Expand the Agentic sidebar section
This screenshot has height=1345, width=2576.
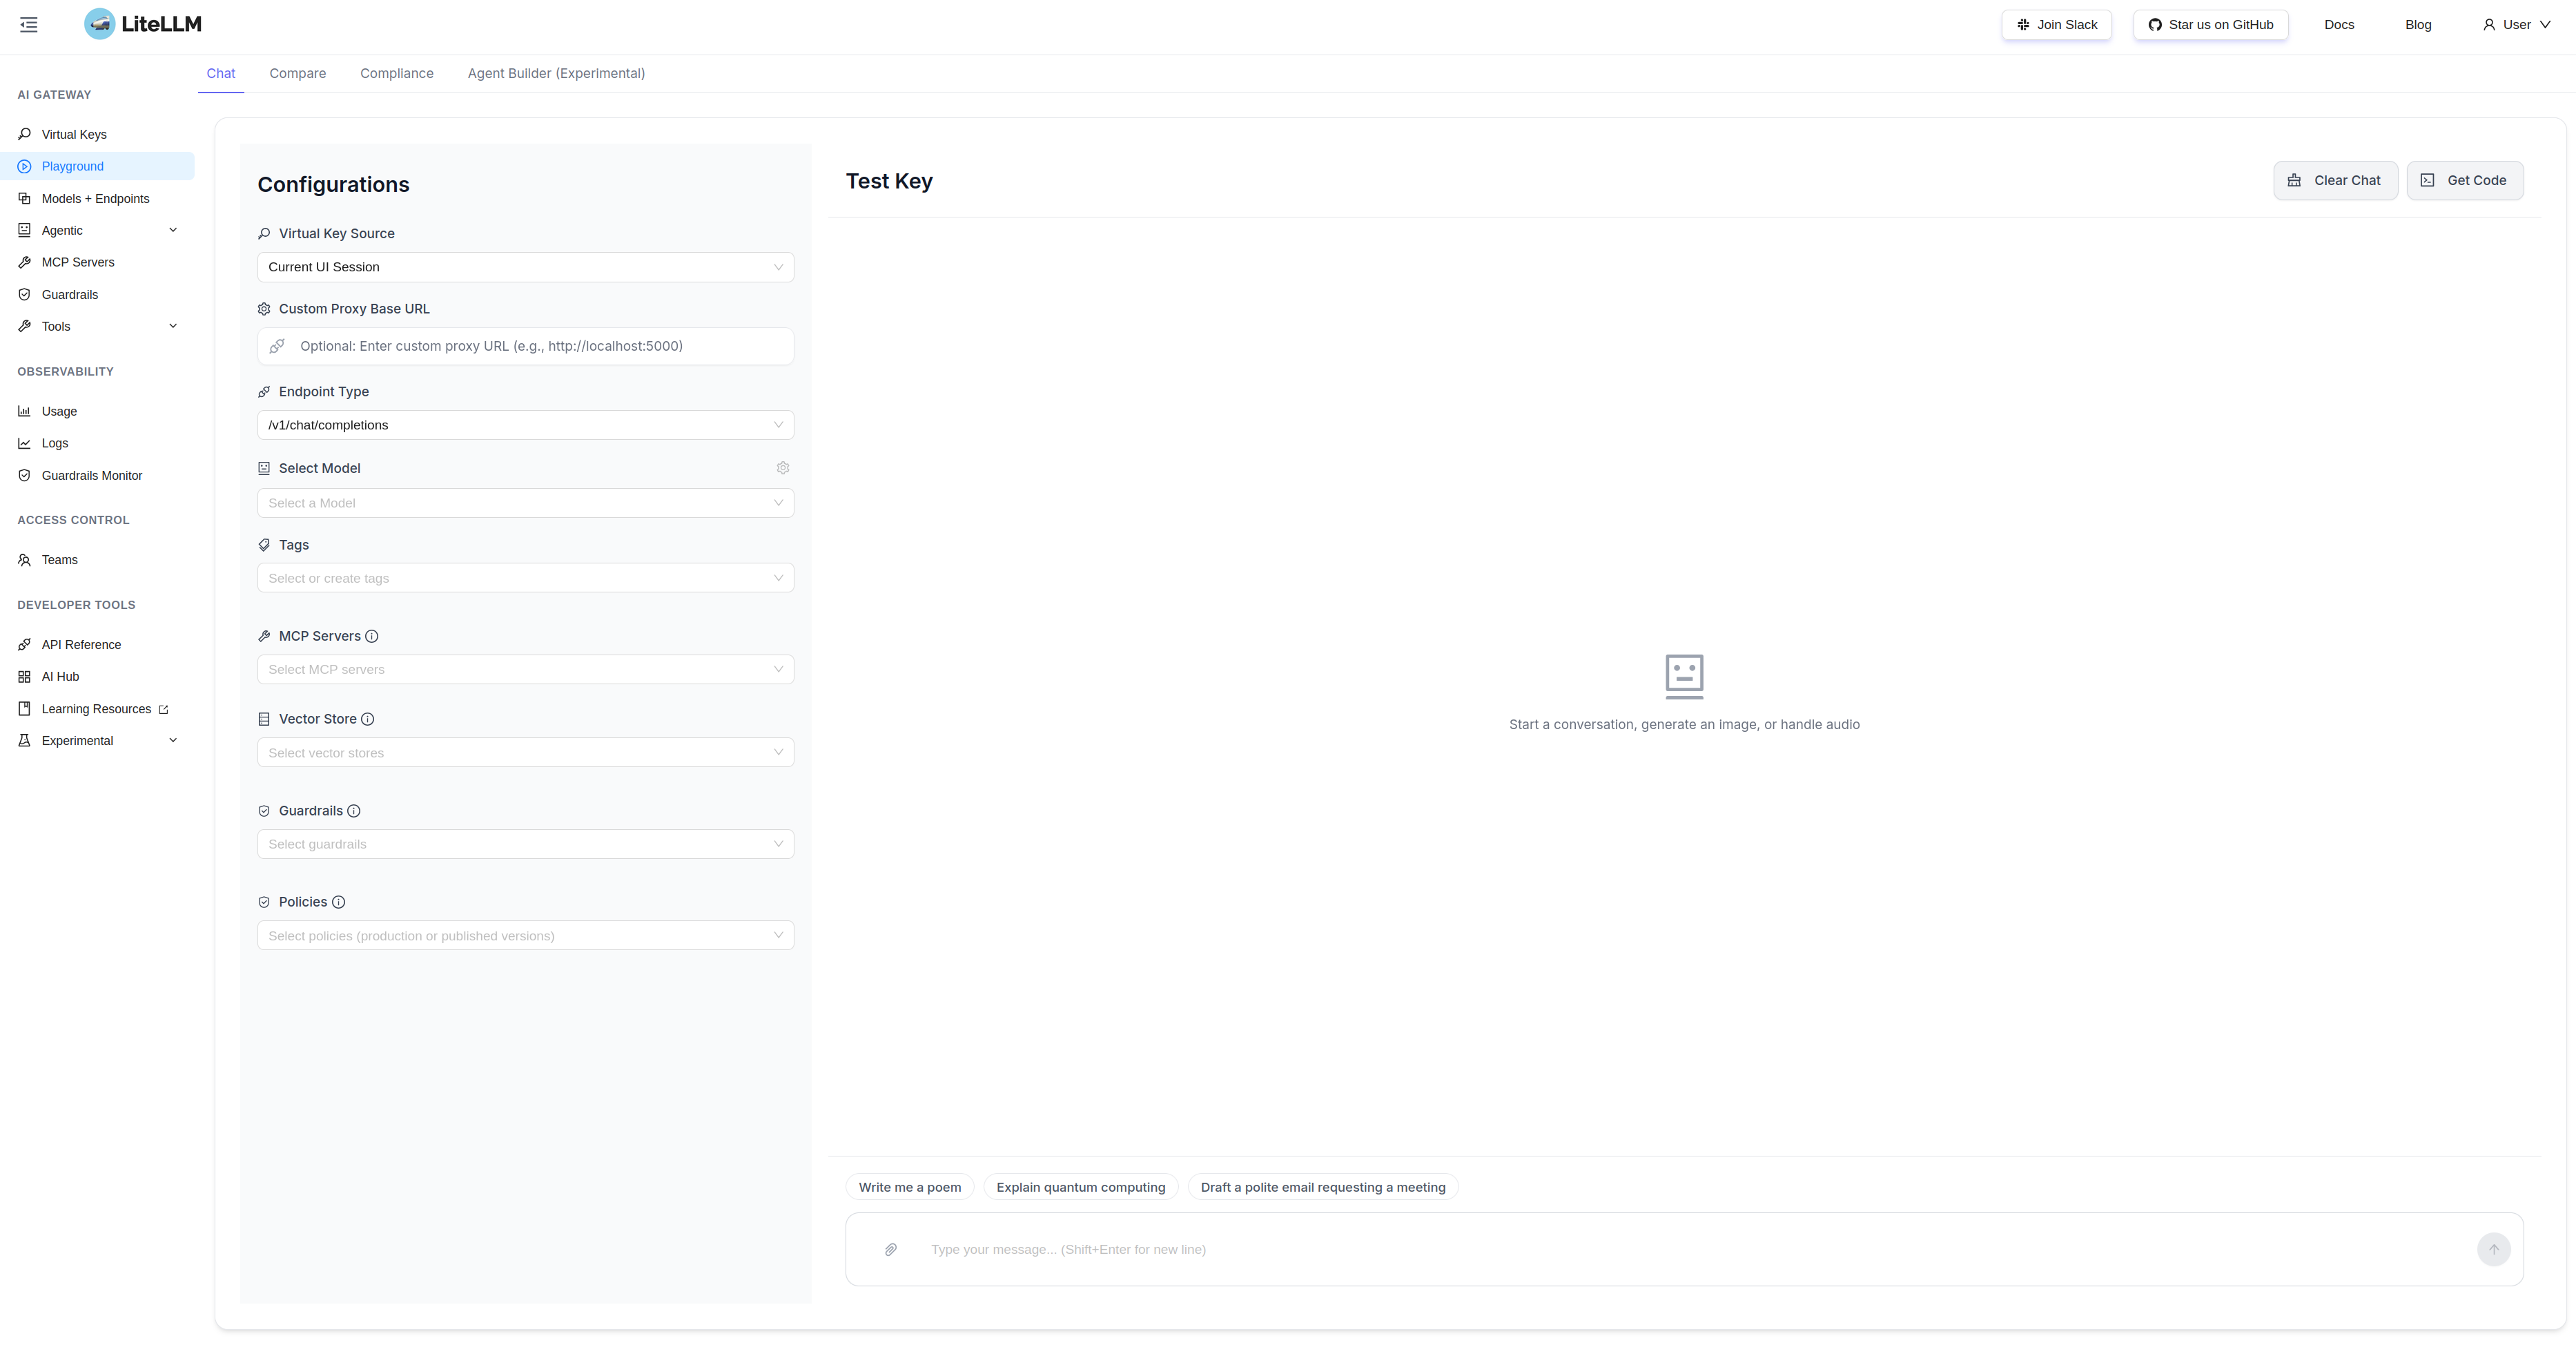pyautogui.click(x=97, y=230)
